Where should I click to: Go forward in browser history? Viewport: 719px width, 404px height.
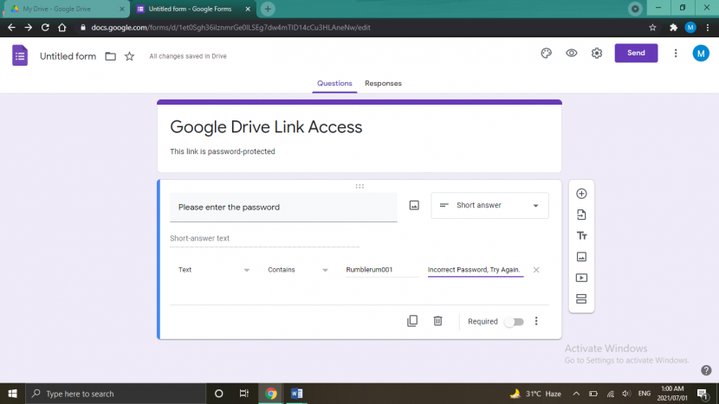29,28
